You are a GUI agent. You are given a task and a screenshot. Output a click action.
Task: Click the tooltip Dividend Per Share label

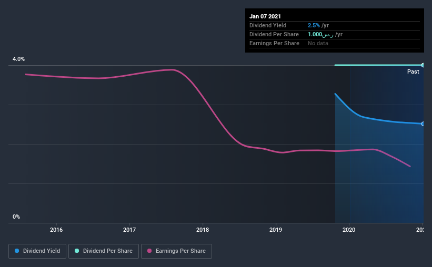(x=274, y=34)
